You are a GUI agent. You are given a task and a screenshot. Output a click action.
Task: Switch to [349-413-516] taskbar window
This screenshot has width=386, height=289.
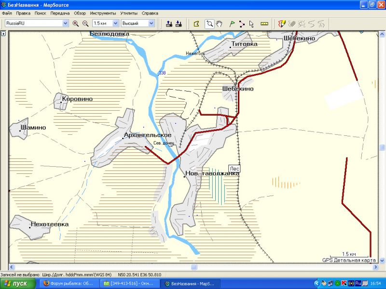click(129, 284)
